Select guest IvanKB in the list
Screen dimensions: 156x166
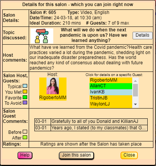click(111, 92)
